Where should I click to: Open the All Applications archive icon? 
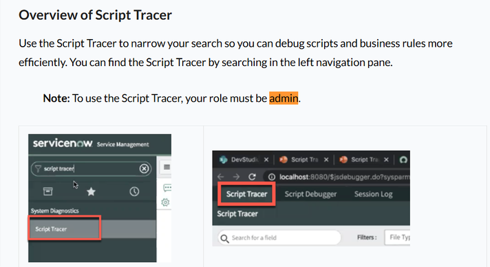[x=47, y=191]
